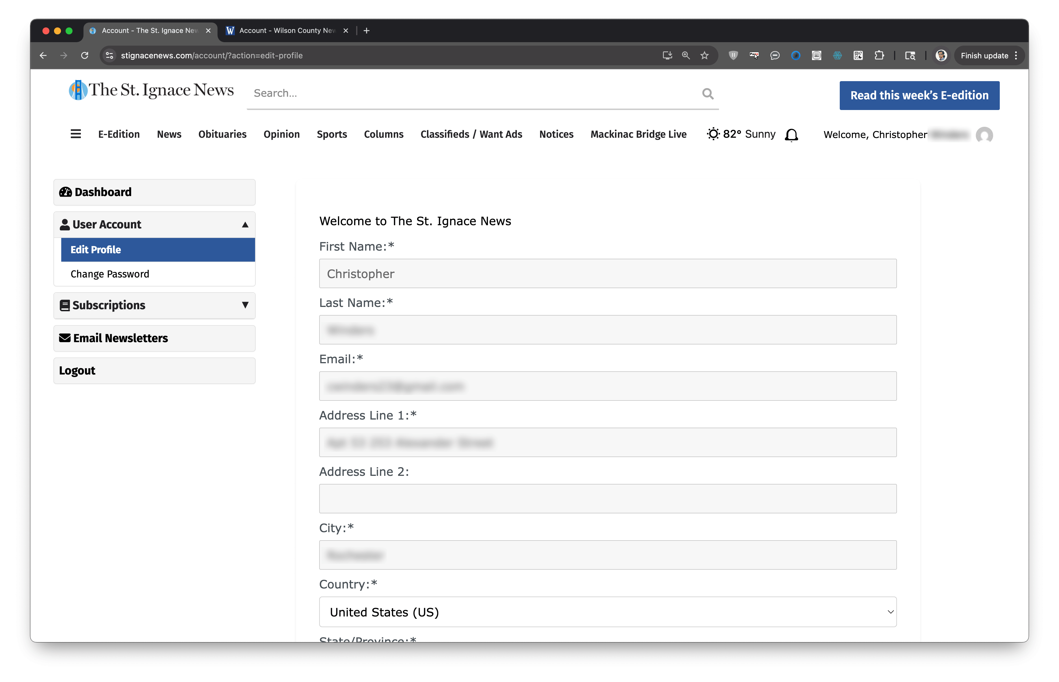Click the sunny weather icon
Screen dimensions: 1059x682
pyautogui.click(x=713, y=134)
